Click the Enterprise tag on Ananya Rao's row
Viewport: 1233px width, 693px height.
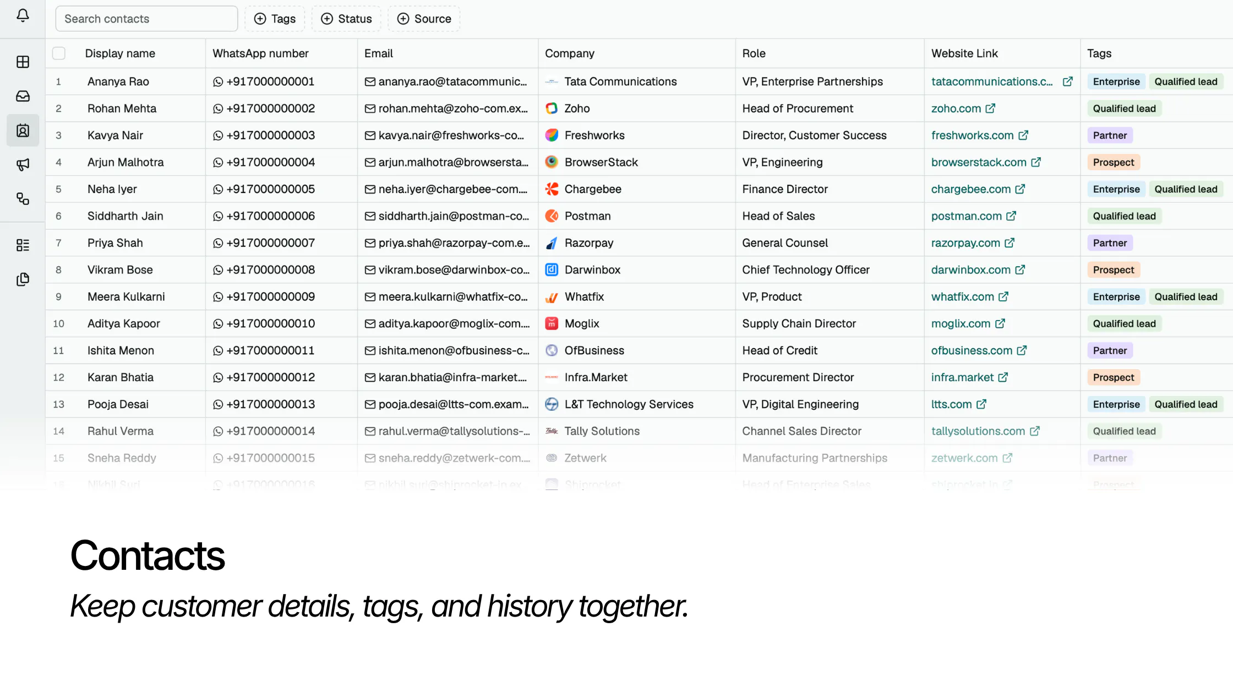1116,81
